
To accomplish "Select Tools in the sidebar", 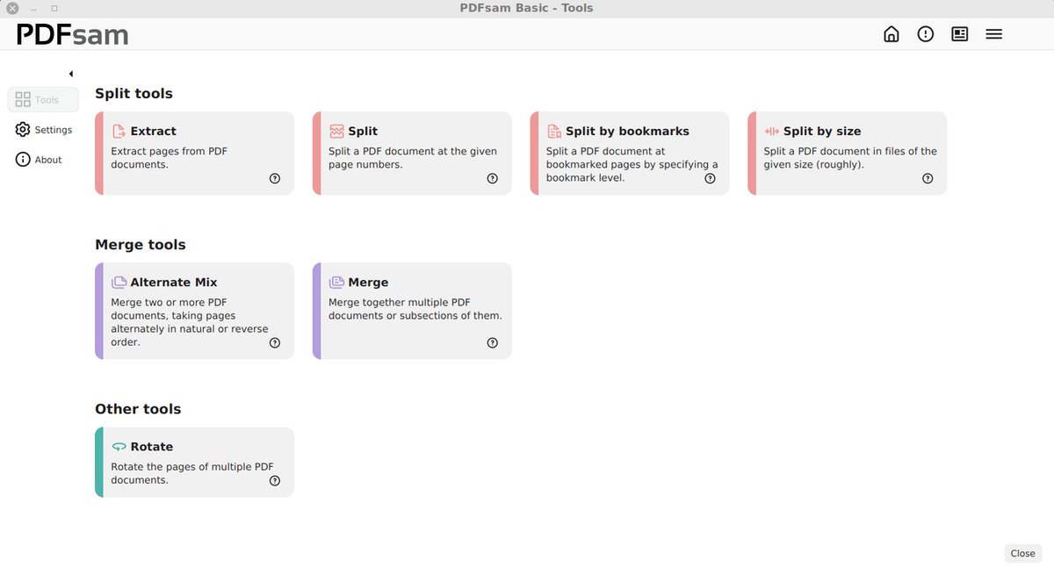I will (43, 99).
